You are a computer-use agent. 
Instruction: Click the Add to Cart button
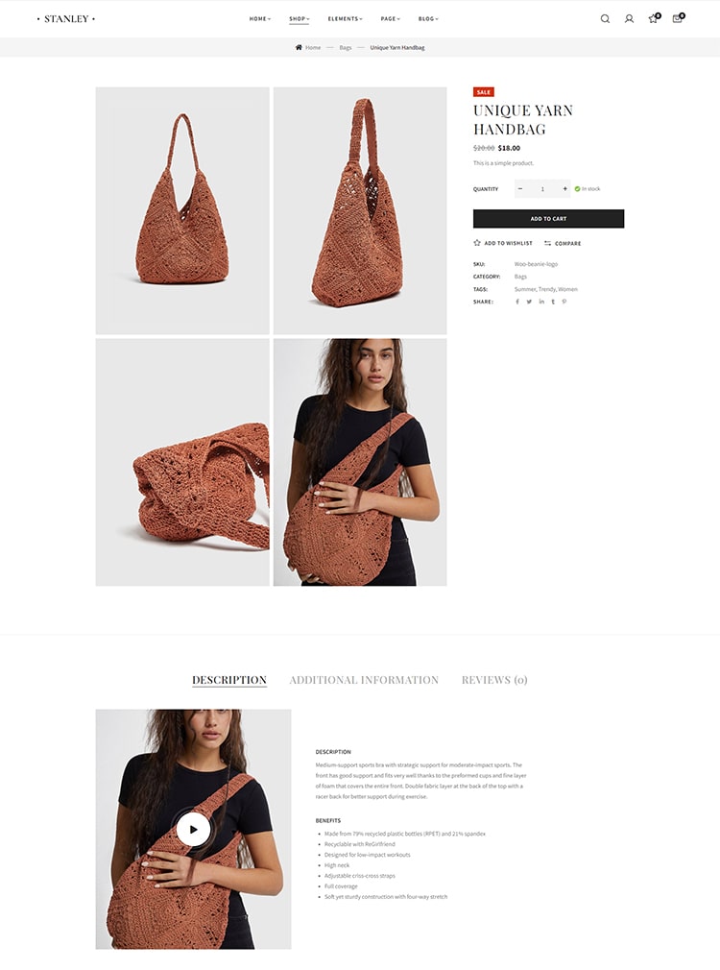click(548, 218)
